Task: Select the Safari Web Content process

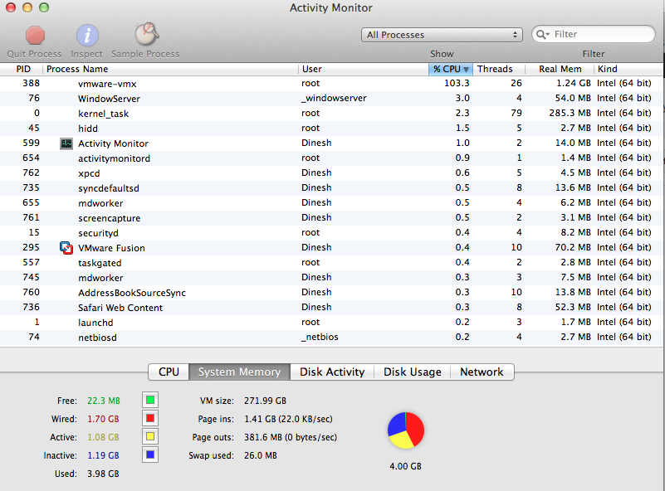Action: point(330,307)
